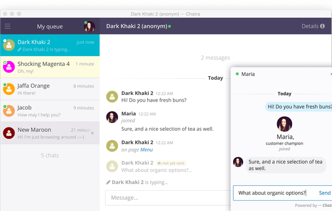Image resolution: width=332 pixels, height=211 pixels.
Task: Open Jacob's conversation
Action: click(x=50, y=111)
